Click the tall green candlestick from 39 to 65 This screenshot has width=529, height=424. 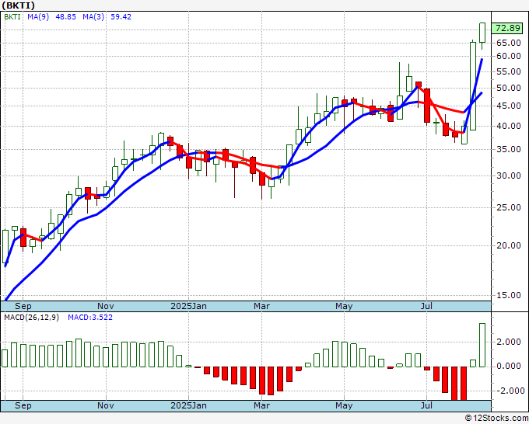pyautogui.click(x=473, y=86)
